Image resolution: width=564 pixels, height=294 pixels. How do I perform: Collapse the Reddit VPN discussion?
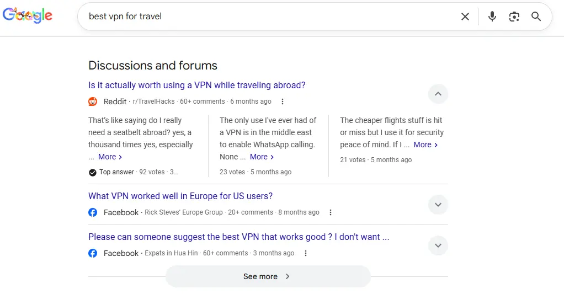(438, 94)
